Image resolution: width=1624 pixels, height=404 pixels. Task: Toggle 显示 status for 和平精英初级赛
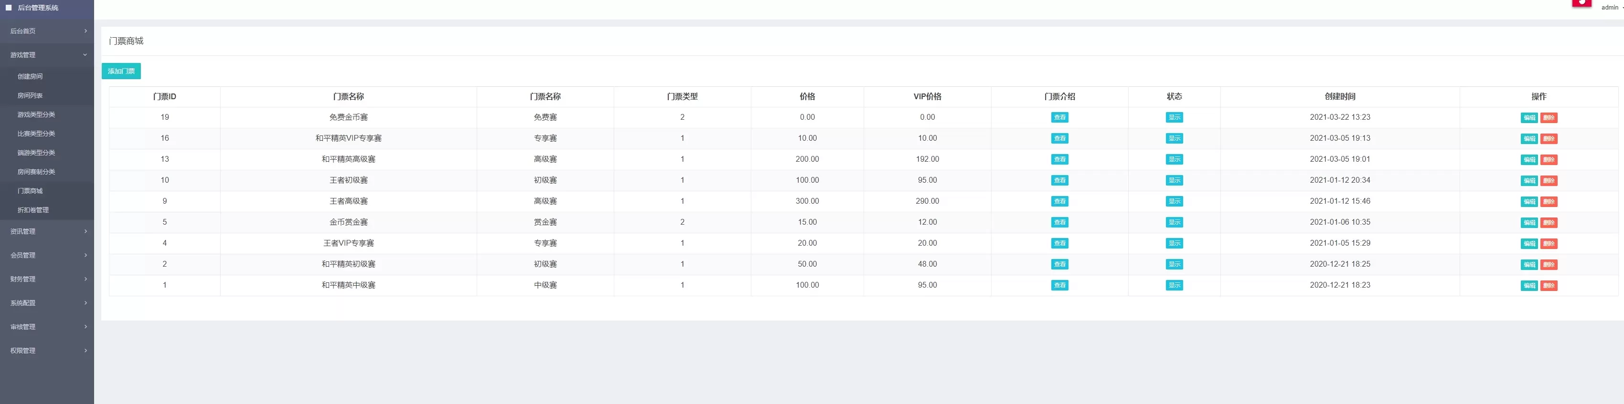pyautogui.click(x=1174, y=264)
